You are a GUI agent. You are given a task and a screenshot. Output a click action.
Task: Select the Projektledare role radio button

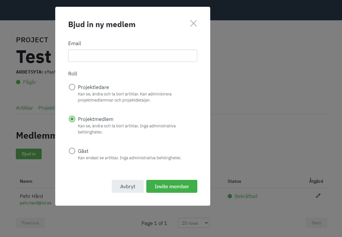pyautogui.click(x=72, y=87)
